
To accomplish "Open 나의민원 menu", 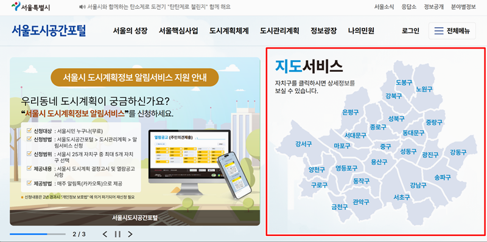I will (x=361, y=31).
